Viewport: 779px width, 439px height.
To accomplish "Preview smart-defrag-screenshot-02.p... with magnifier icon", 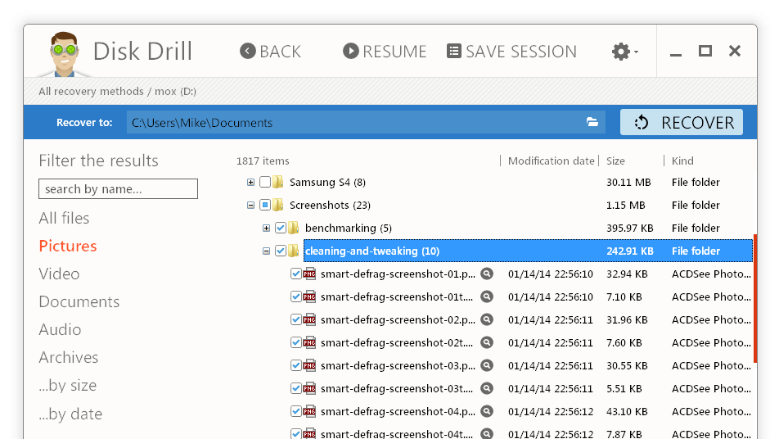I will coord(487,319).
